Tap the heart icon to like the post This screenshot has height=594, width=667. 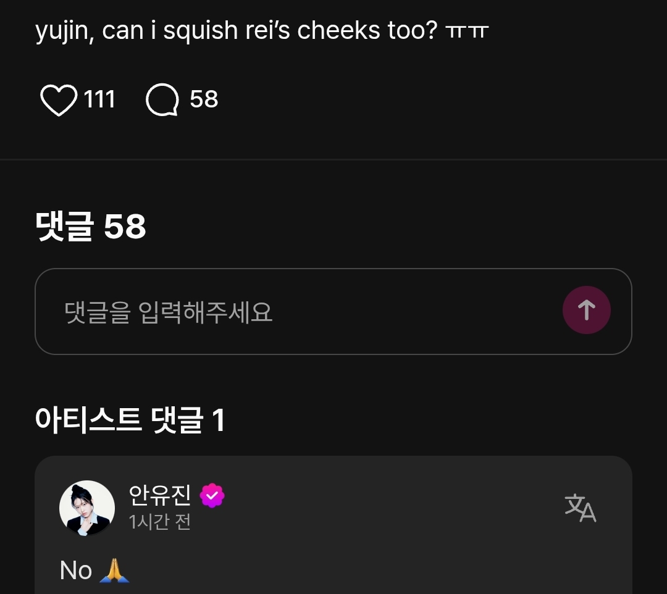pyautogui.click(x=59, y=100)
